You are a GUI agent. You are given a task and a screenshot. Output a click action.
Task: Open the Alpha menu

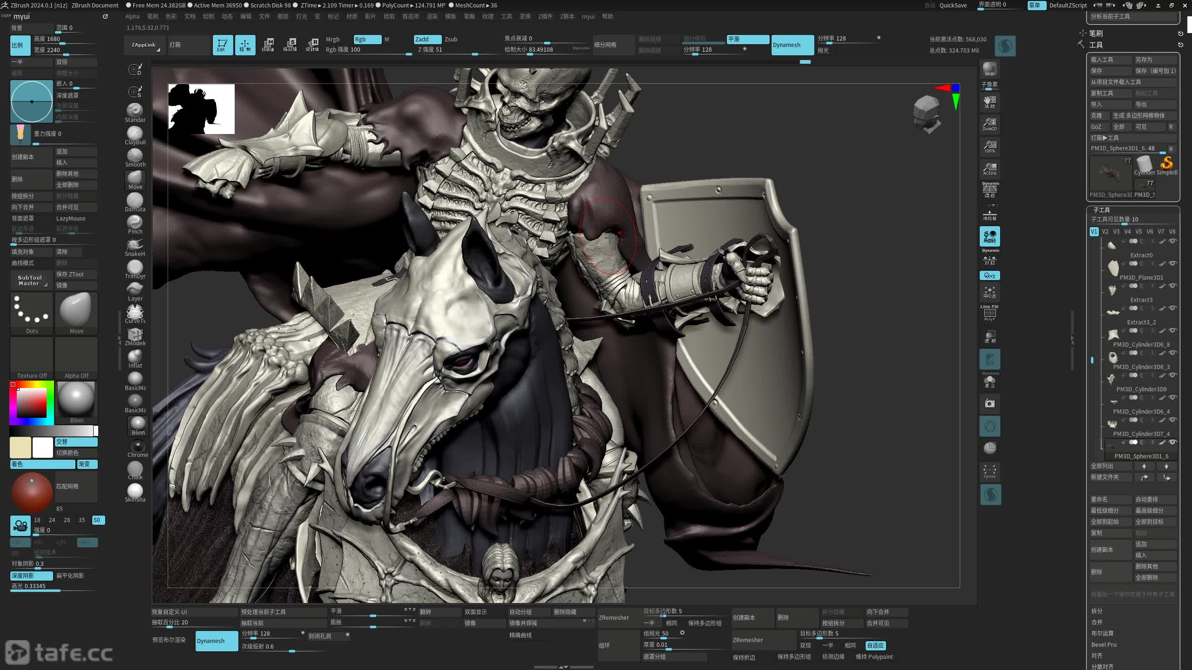click(x=132, y=16)
